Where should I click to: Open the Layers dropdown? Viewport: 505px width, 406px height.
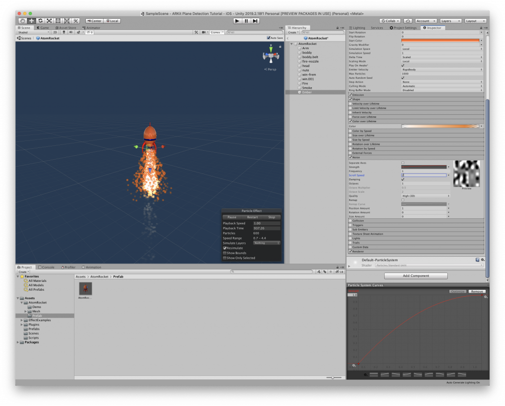tap(451, 21)
